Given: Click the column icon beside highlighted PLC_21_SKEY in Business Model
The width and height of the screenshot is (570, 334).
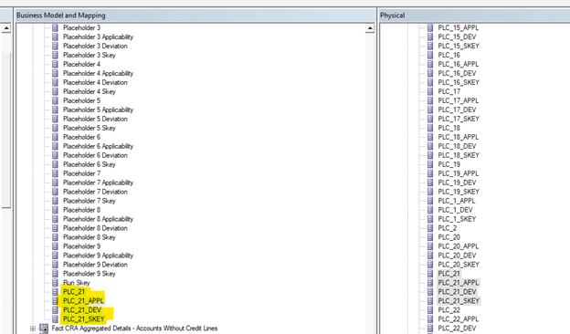Looking at the screenshot, I should pyautogui.click(x=55, y=318).
